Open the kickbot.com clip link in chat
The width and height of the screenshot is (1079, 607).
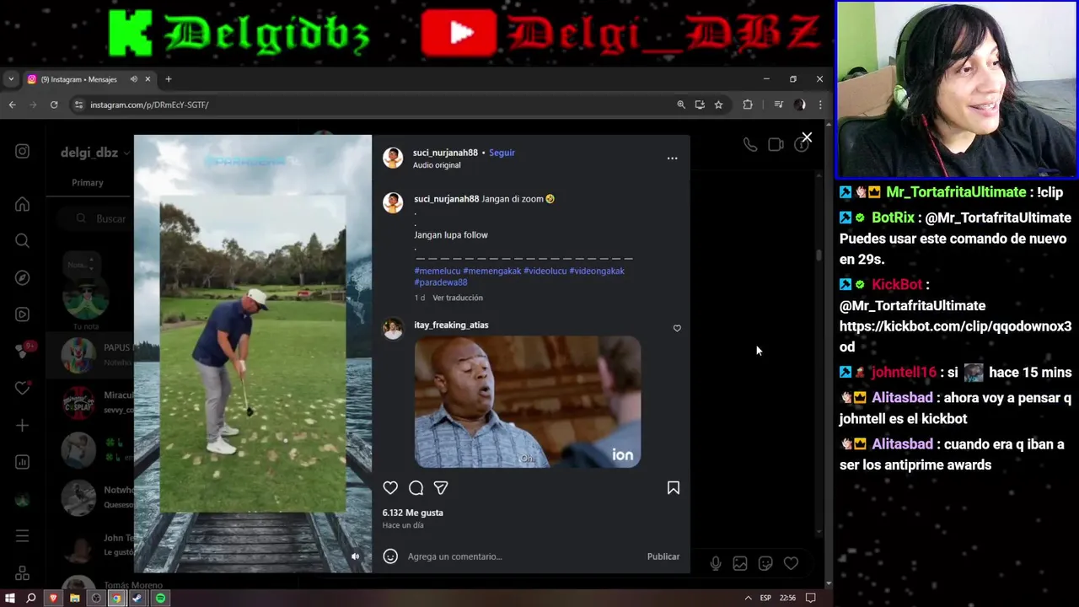click(955, 336)
